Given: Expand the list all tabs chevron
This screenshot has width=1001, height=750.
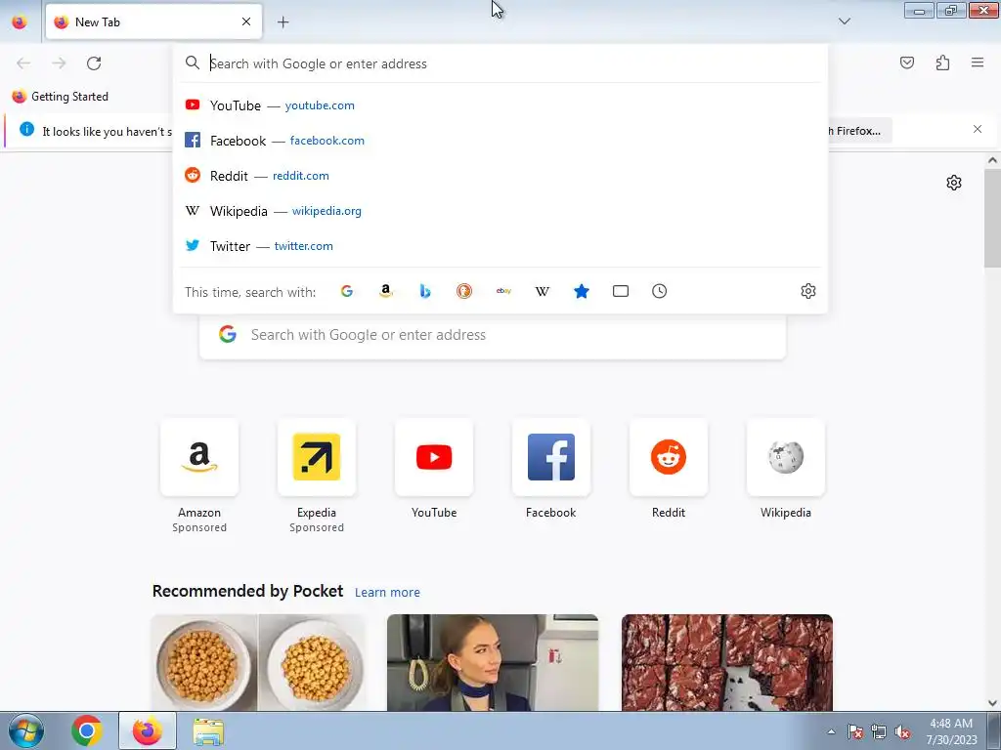Looking at the screenshot, I should coord(844,21).
